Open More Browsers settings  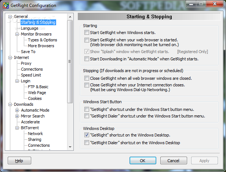click(x=41, y=46)
